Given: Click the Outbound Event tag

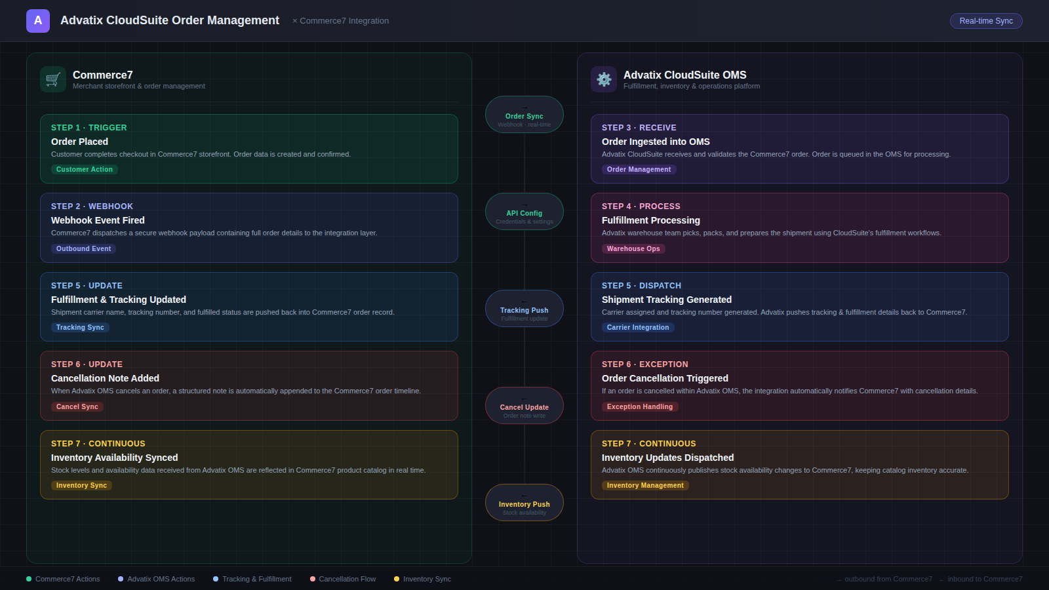Looking at the screenshot, I should pyautogui.click(x=84, y=249).
